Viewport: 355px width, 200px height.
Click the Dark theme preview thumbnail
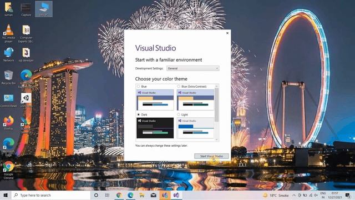(155, 128)
